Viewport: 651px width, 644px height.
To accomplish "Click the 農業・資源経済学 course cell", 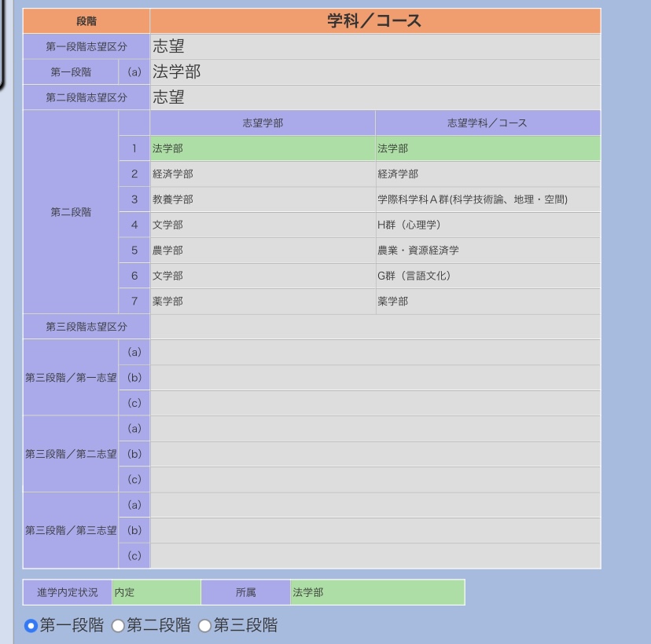I will (487, 251).
